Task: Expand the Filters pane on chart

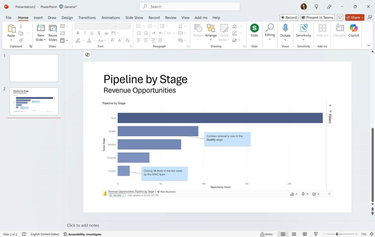Action: tap(330, 106)
